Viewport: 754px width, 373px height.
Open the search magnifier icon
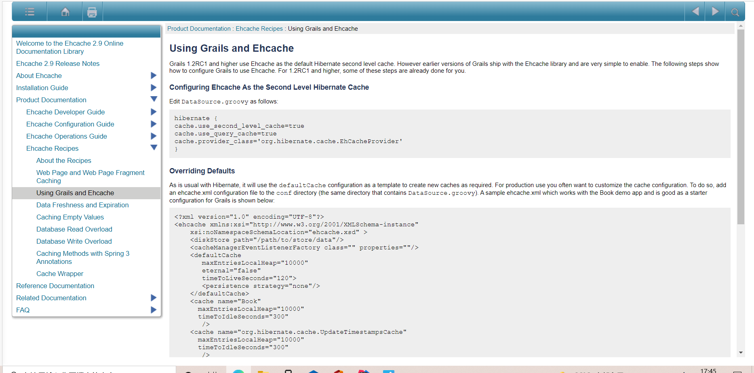pyautogui.click(x=735, y=12)
